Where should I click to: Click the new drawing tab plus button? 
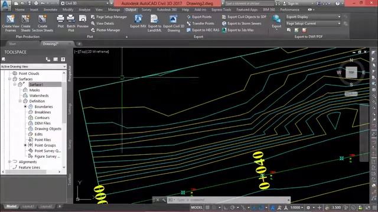[79, 44]
